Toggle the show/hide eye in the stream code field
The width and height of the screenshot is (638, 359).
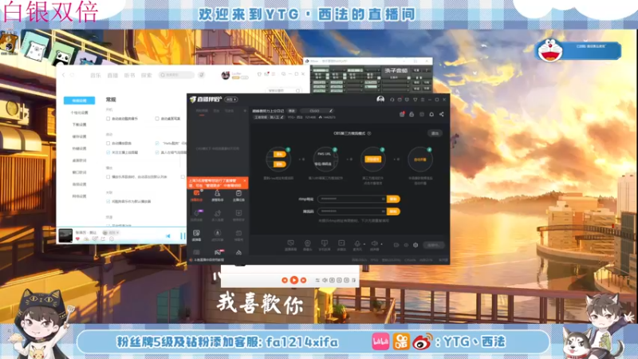[x=383, y=211]
